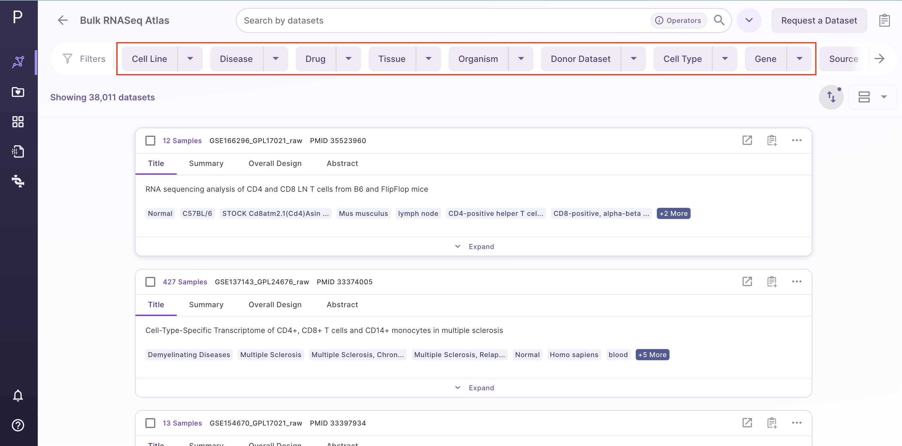Open the Gene filter dropdown arrow
The image size is (902, 446).
coord(799,59)
